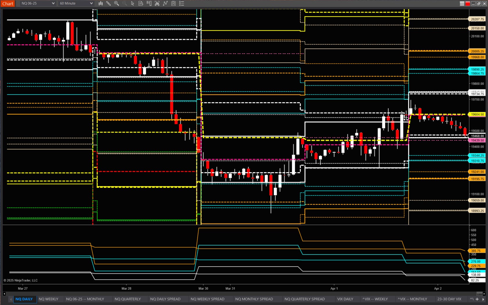
Task: Click the 19059.00 price marker
Action: [477, 200]
